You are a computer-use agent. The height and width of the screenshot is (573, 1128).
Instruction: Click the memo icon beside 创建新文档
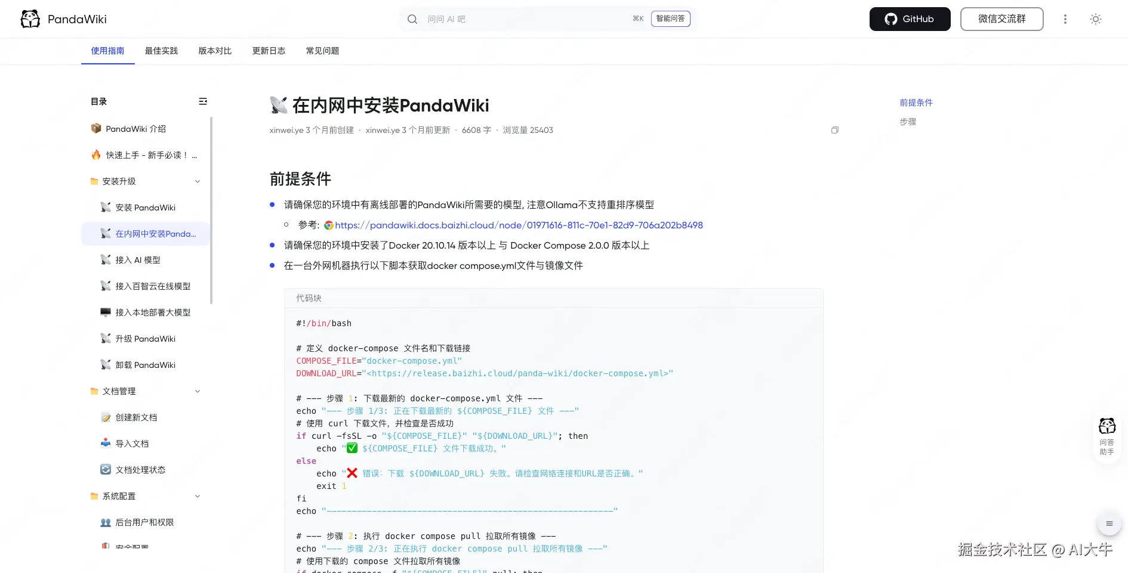click(x=106, y=417)
